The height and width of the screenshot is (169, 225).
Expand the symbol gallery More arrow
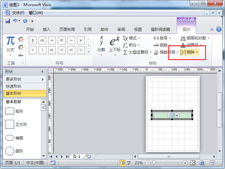(x=89, y=52)
